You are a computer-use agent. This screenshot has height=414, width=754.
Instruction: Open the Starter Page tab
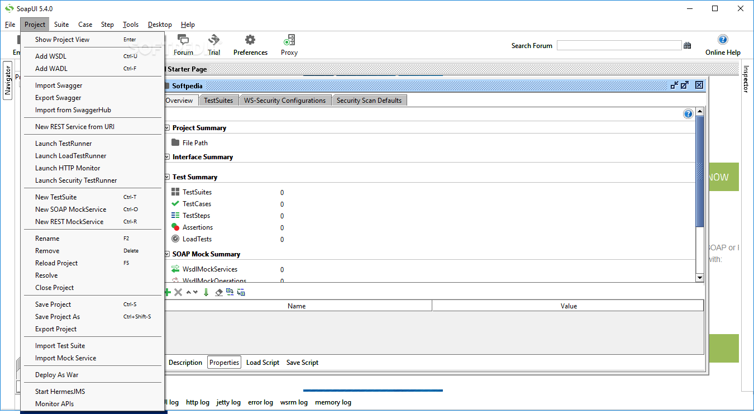(x=187, y=69)
